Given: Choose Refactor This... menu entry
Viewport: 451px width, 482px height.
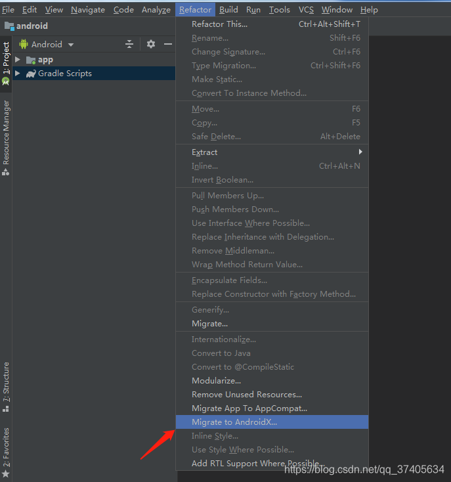Looking at the screenshot, I should (272, 24).
